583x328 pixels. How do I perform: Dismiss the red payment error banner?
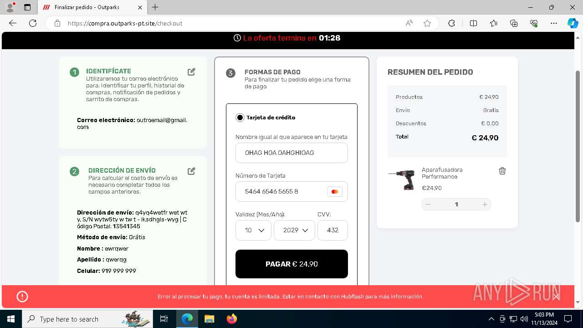pos(556,297)
